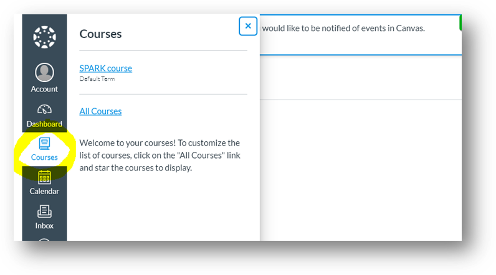This screenshot has width=496, height=275.
Task: Click the welcome message paragraph
Action: 160,155
